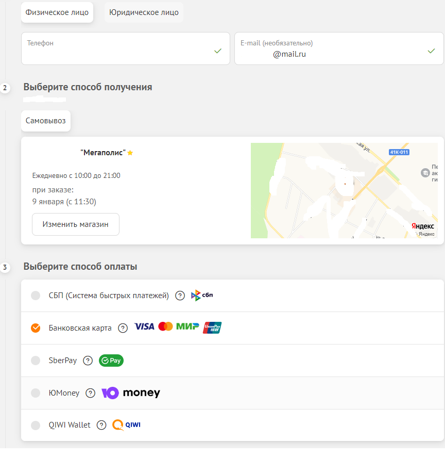Choose the Самовывоз delivery option

click(46, 121)
